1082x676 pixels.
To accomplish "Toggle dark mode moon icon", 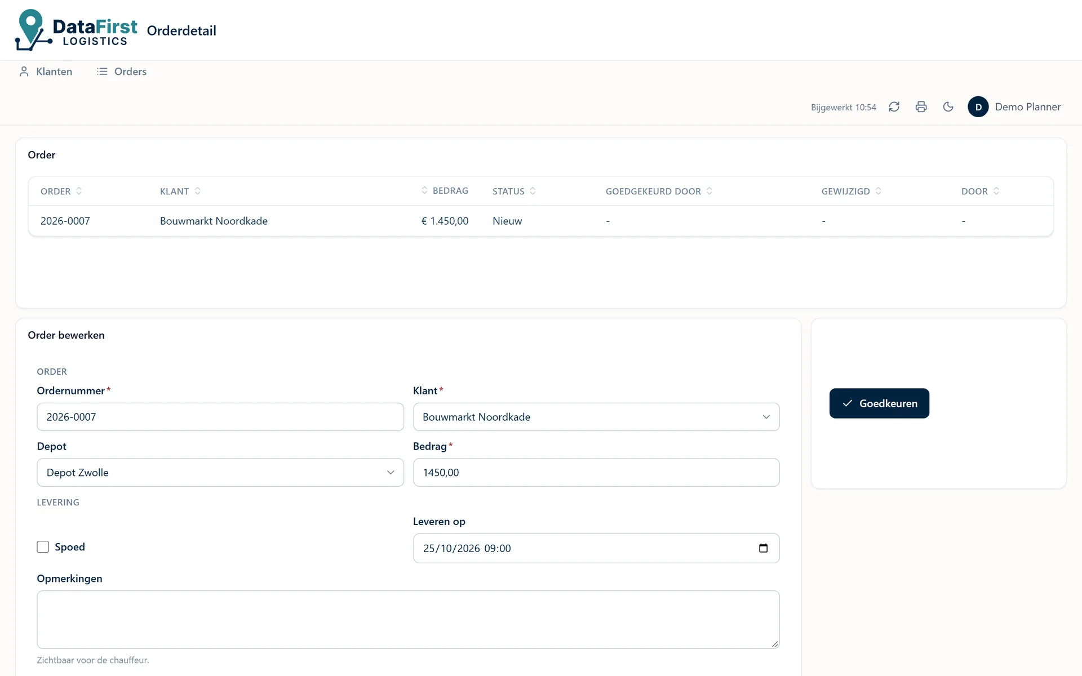I will [948, 107].
